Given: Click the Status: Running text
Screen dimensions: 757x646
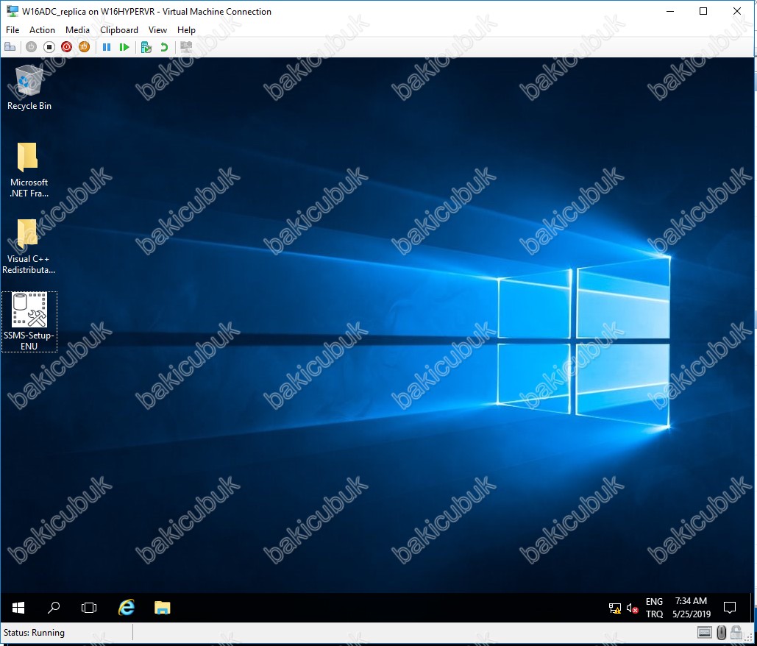Looking at the screenshot, I should [34, 633].
